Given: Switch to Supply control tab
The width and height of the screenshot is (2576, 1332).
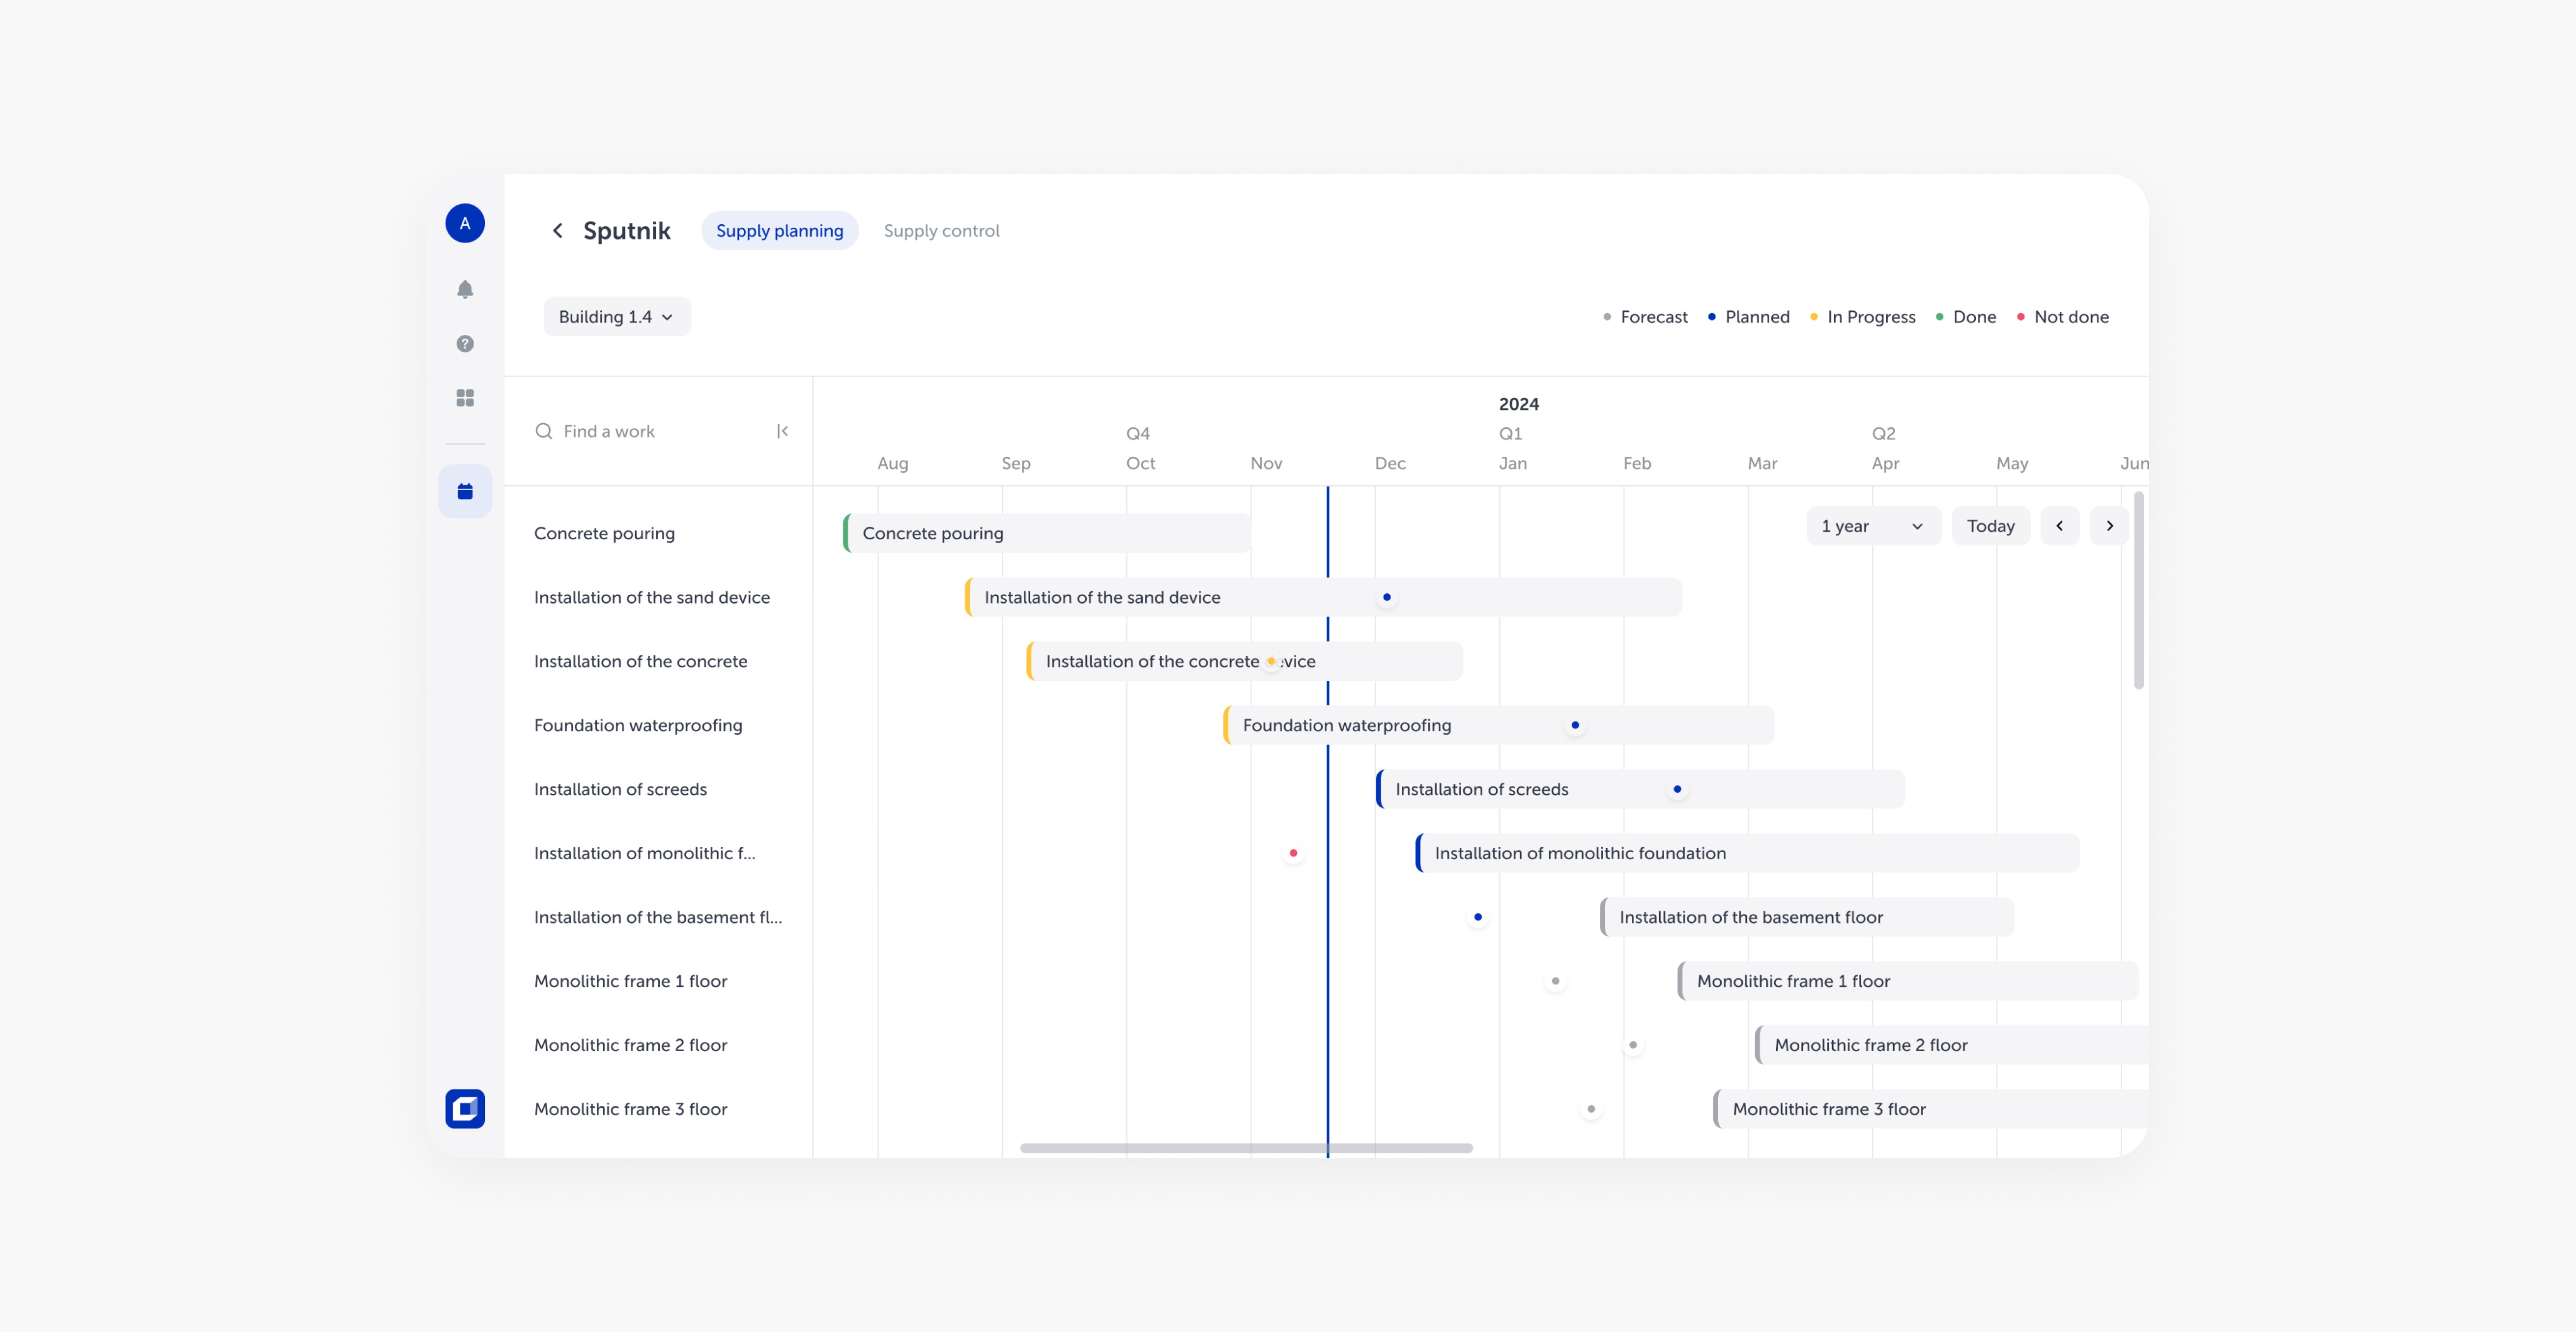Looking at the screenshot, I should click(941, 231).
